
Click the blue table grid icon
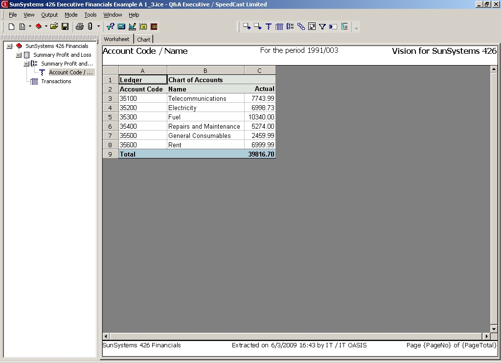pos(279,26)
